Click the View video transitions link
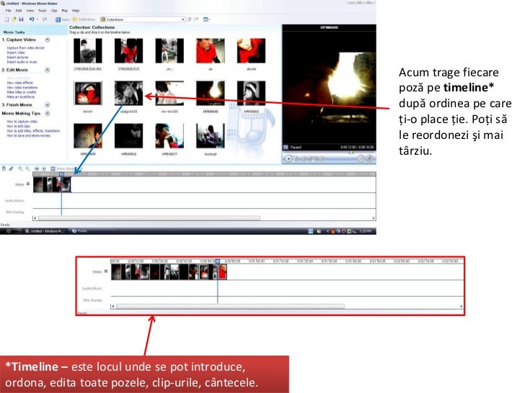The width and height of the screenshot is (525, 393). (x=22, y=88)
